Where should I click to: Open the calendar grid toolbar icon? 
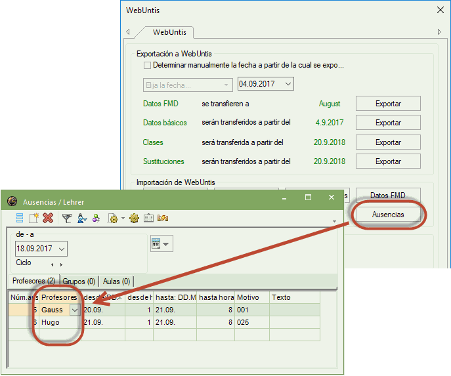click(x=148, y=218)
